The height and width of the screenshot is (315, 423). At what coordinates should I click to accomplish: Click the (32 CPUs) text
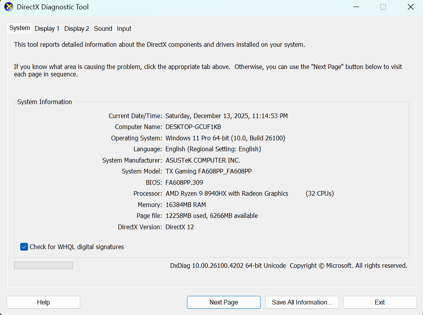(x=320, y=193)
